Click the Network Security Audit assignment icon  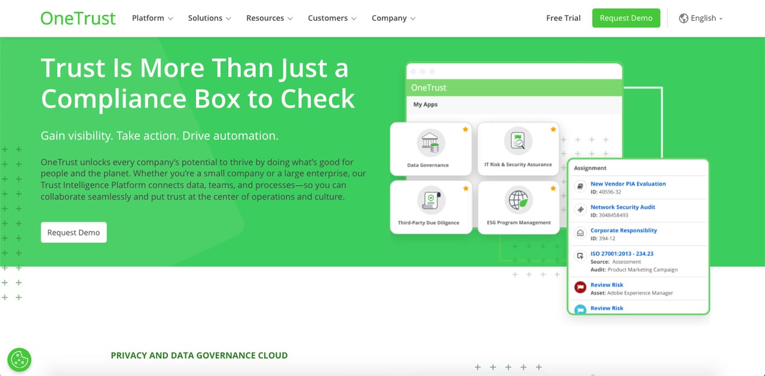(x=579, y=209)
